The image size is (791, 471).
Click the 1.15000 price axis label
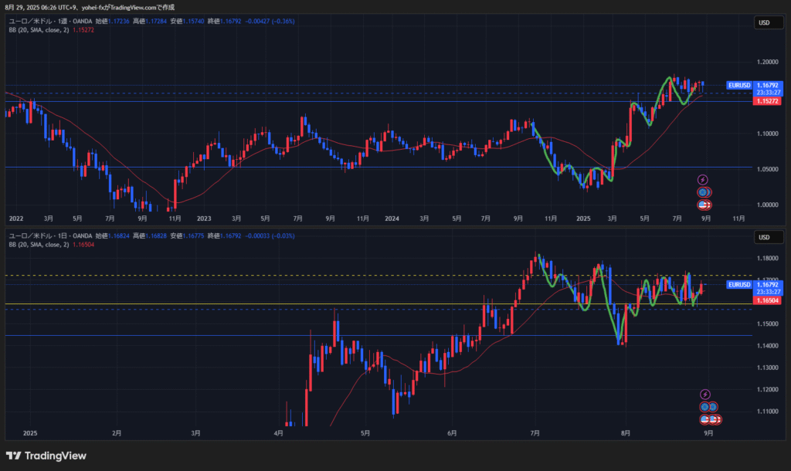pyautogui.click(x=767, y=324)
